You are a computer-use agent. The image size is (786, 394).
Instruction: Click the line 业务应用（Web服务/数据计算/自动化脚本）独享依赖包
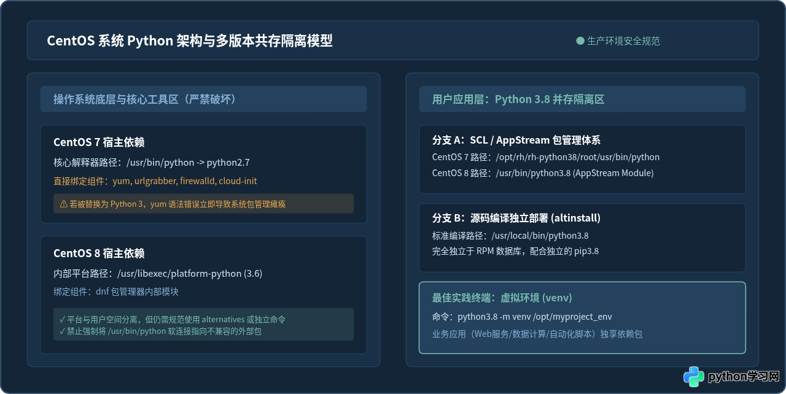(x=537, y=334)
